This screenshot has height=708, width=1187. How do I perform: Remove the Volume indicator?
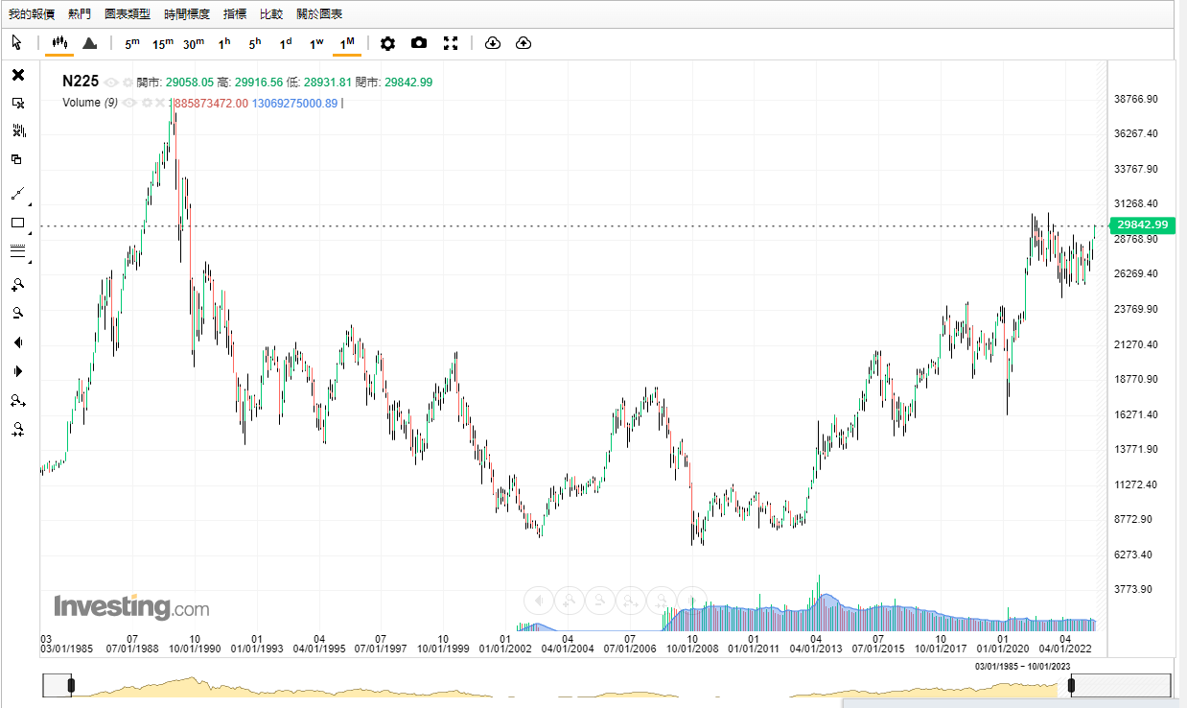pyautogui.click(x=160, y=103)
